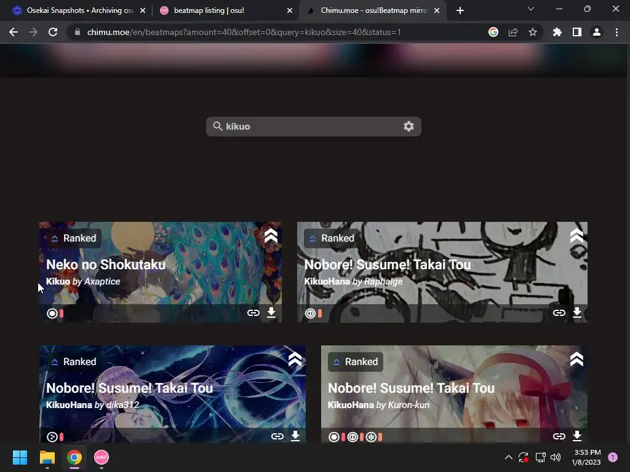The height and width of the screenshot is (472, 630).
Task: Click the magnifier icon in search box
Action: click(217, 126)
